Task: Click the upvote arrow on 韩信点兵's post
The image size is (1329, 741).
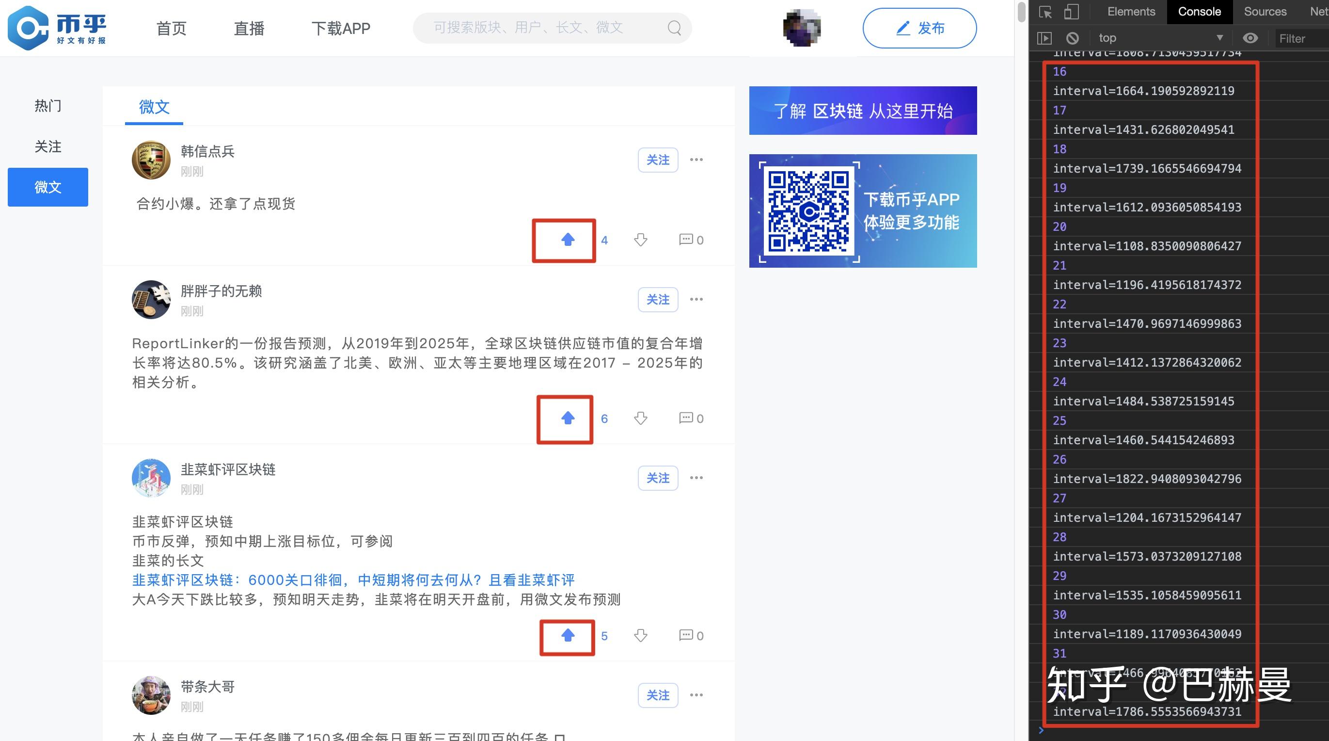Action: tap(568, 240)
